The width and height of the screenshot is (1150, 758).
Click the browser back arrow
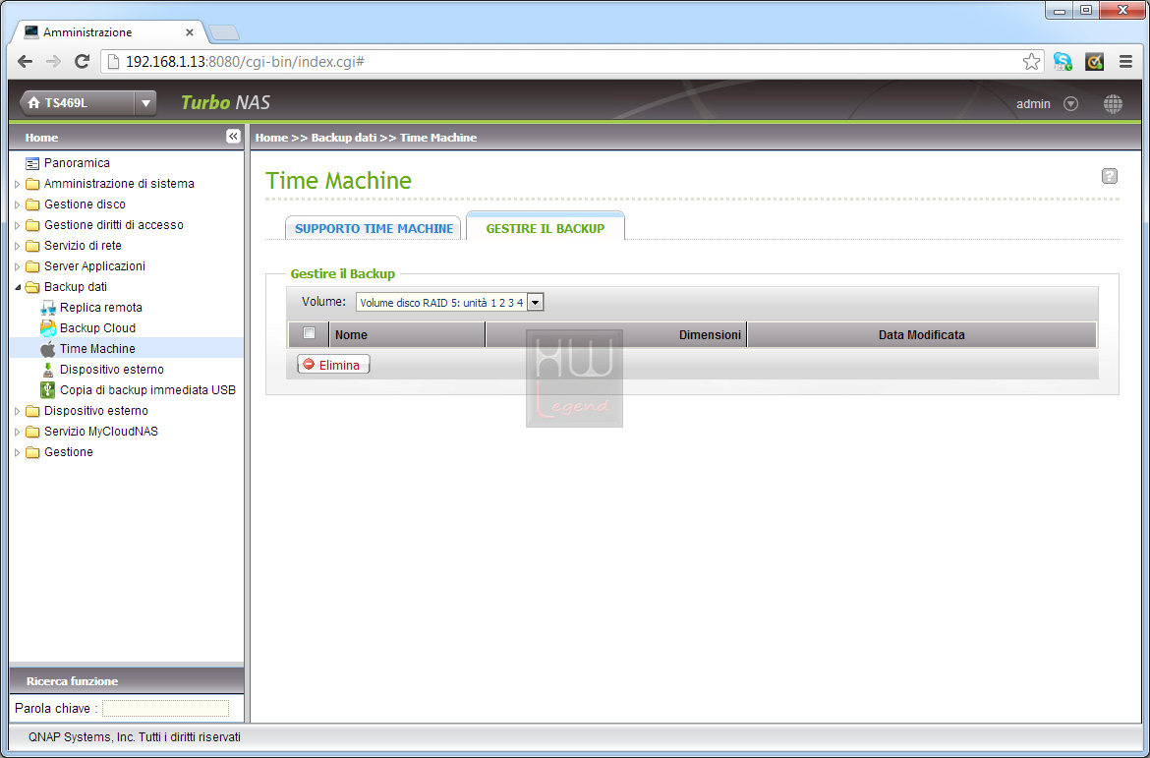click(25, 62)
